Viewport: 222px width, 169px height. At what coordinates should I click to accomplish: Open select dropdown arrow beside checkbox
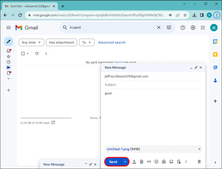(x=28, y=53)
